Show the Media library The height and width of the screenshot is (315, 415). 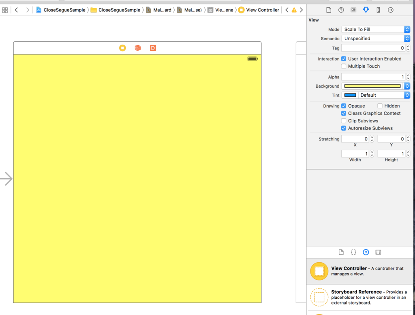[x=378, y=252]
